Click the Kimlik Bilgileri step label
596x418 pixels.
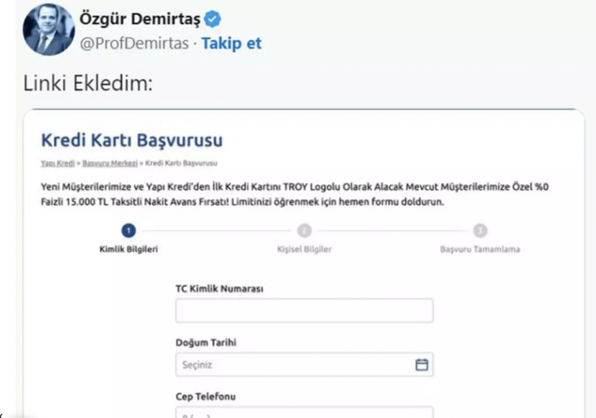129,249
